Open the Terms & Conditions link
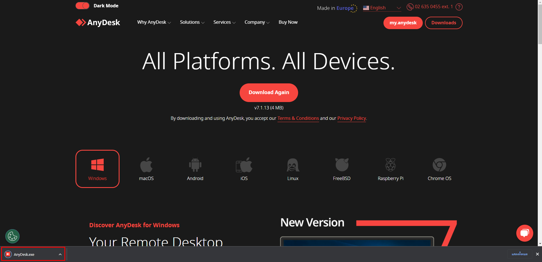This screenshot has height=262, width=542. 298,118
